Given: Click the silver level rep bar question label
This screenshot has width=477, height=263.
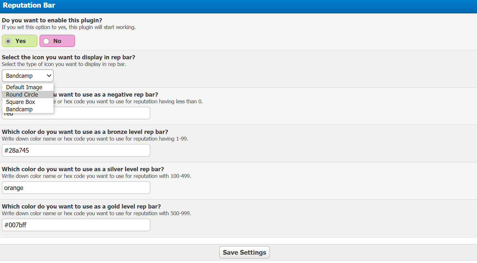Looking at the screenshot, I should point(83,169).
